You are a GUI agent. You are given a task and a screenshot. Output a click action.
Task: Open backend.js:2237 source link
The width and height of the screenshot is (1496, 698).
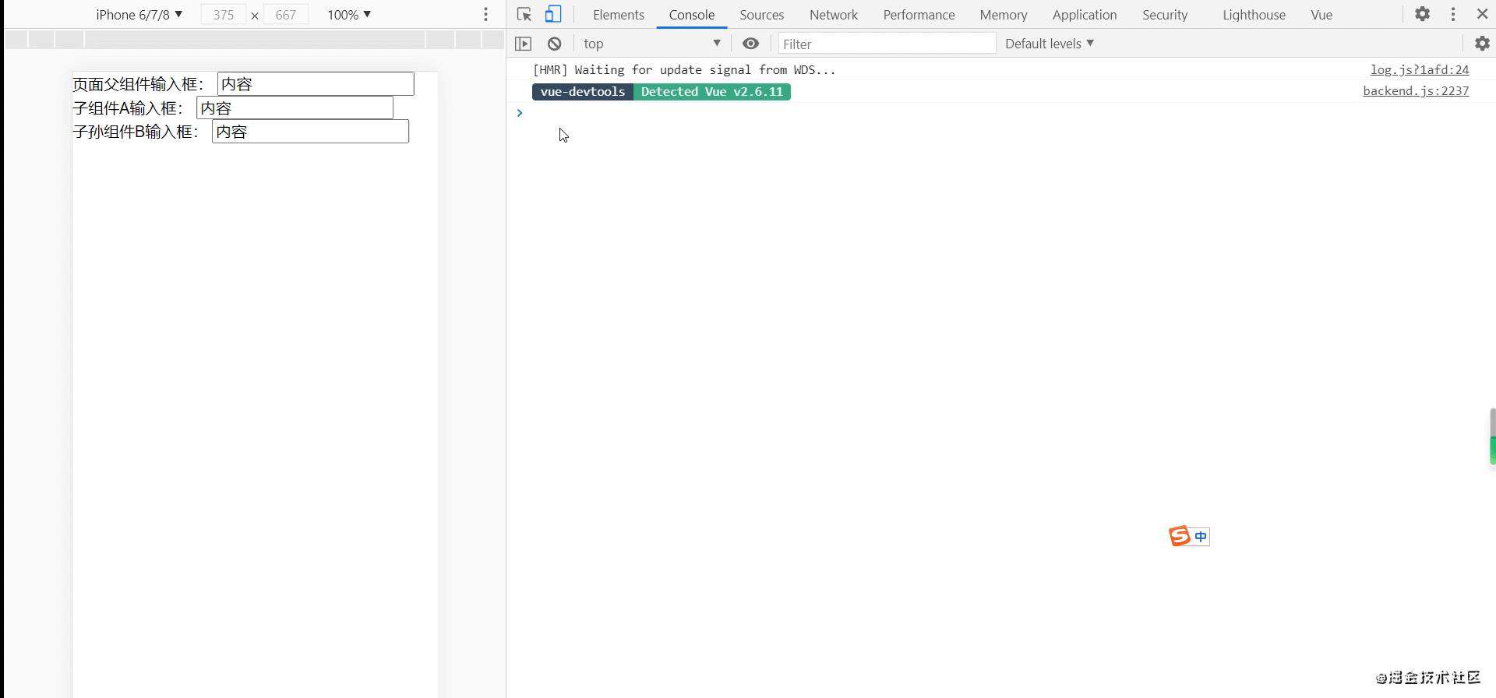pos(1416,91)
